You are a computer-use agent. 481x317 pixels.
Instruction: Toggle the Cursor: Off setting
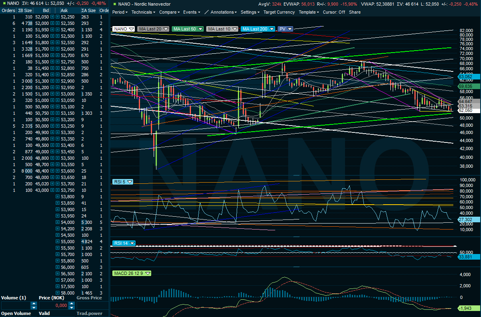[334, 12]
